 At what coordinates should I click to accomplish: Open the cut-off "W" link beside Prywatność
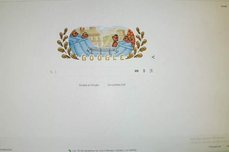click(228, 146)
